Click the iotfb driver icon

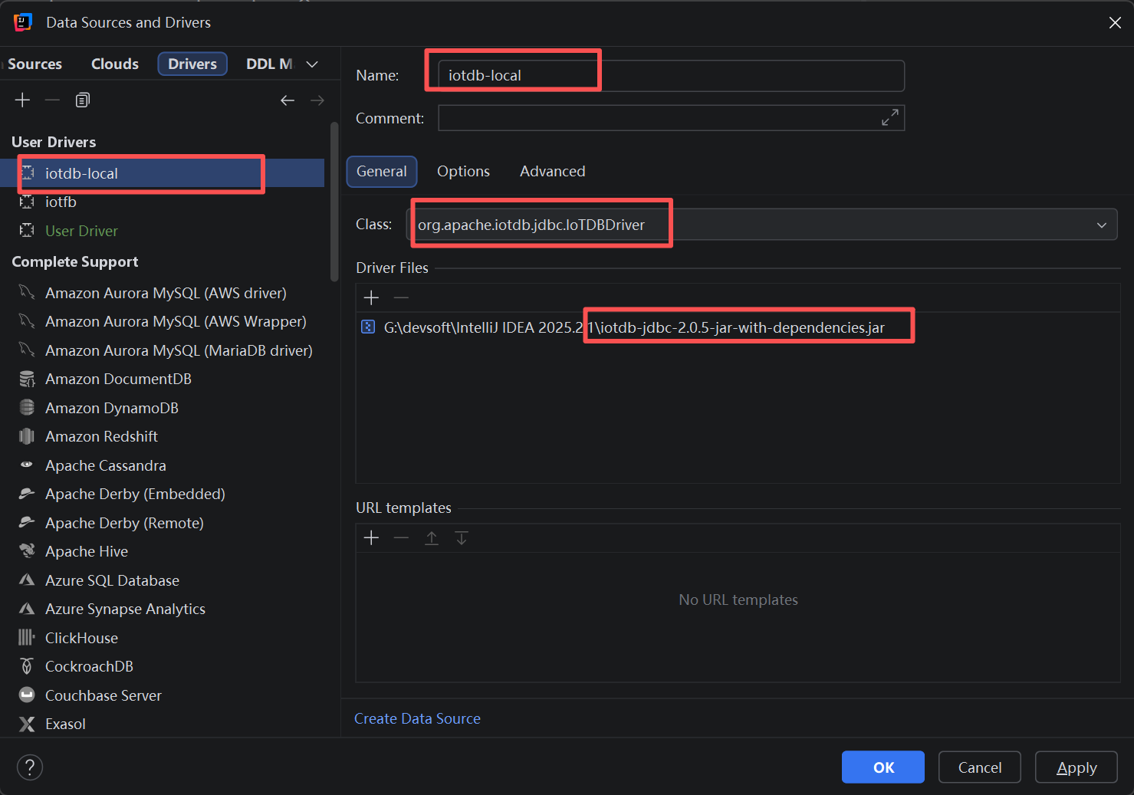tap(27, 202)
